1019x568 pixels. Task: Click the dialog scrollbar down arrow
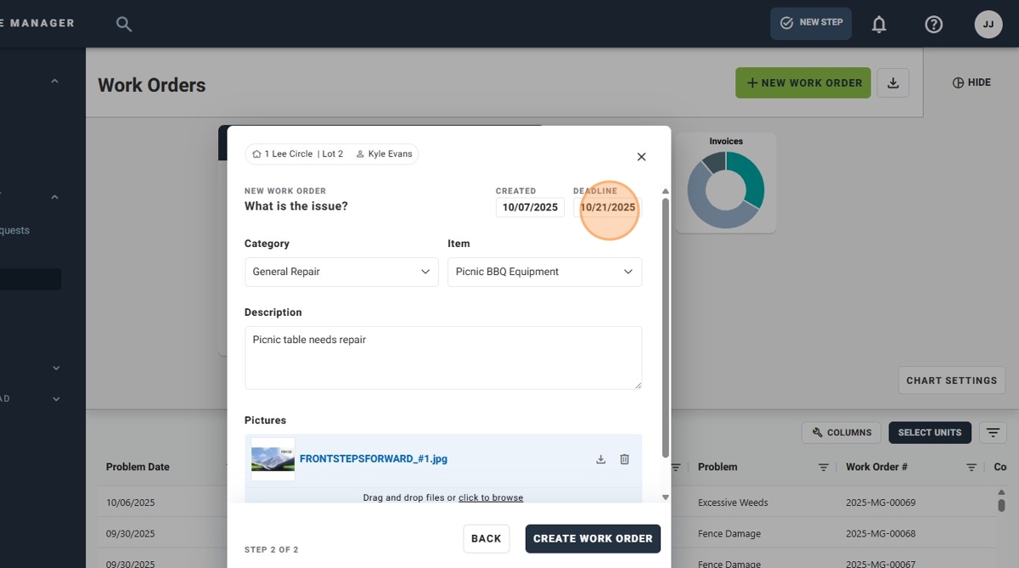tap(665, 498)
